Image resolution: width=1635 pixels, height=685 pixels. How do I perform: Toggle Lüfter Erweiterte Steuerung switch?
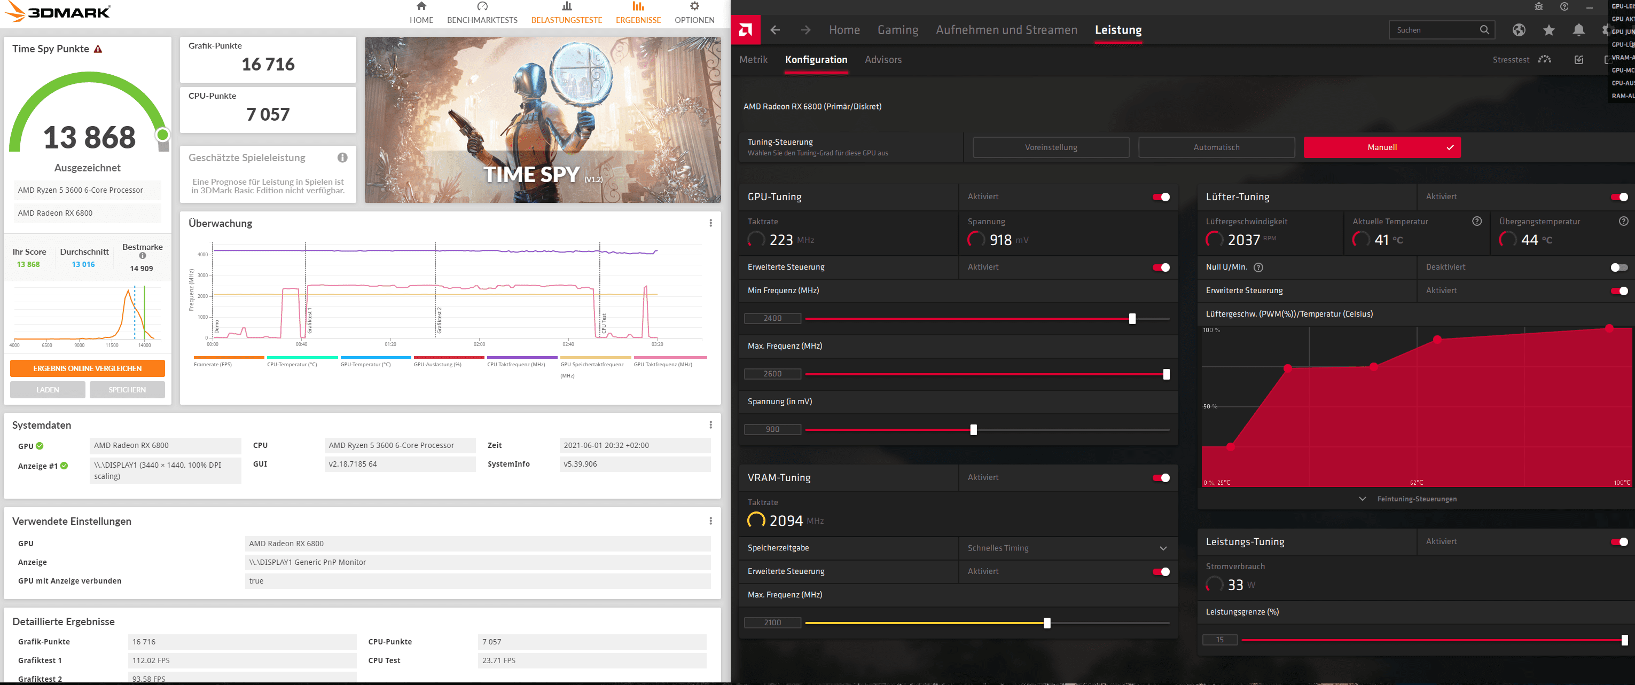[x=1619, y=290]
